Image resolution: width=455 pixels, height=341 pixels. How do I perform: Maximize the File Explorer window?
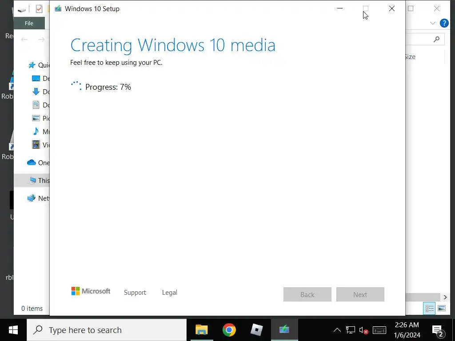[411, 8]
